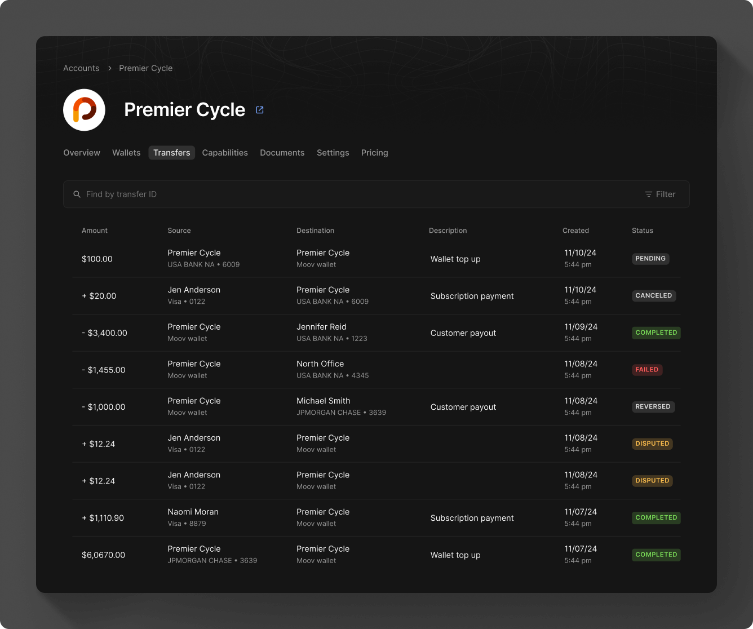Click Jen Anderson in the $20.00 row
Screen dimensions: 753x629
coord(194,290)
